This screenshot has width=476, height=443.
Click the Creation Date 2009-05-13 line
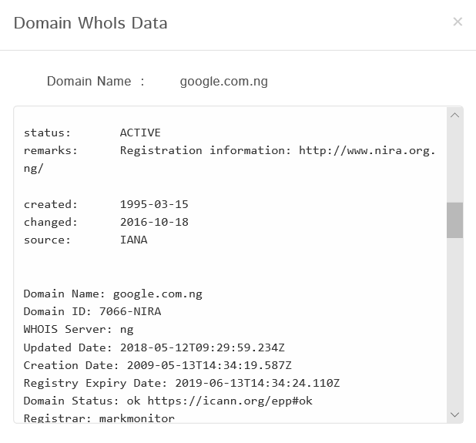click(x=157, y=365)
